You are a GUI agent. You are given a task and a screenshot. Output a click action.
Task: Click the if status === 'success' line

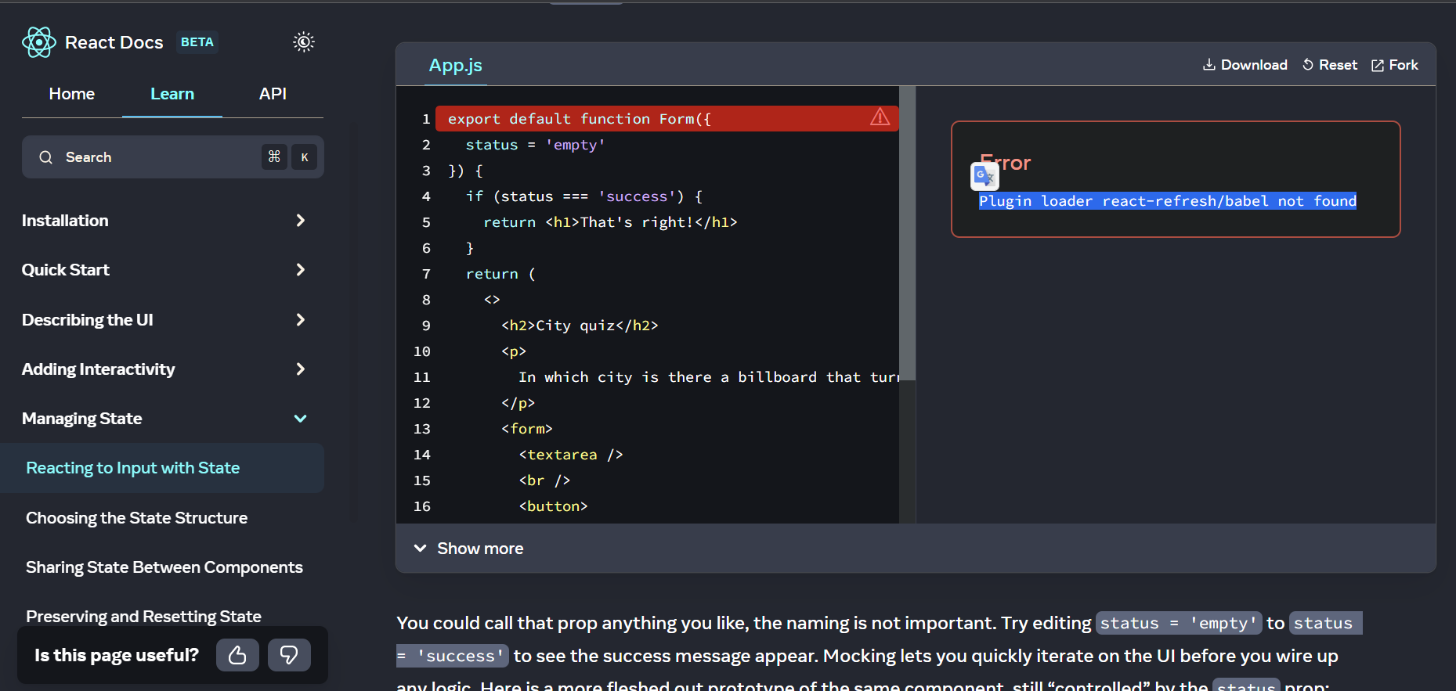tap(584, 196)
